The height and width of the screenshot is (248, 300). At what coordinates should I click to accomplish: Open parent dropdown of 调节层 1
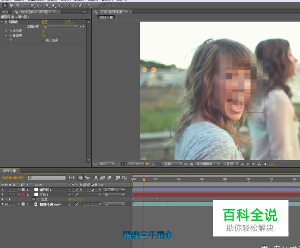click(114, 190)
